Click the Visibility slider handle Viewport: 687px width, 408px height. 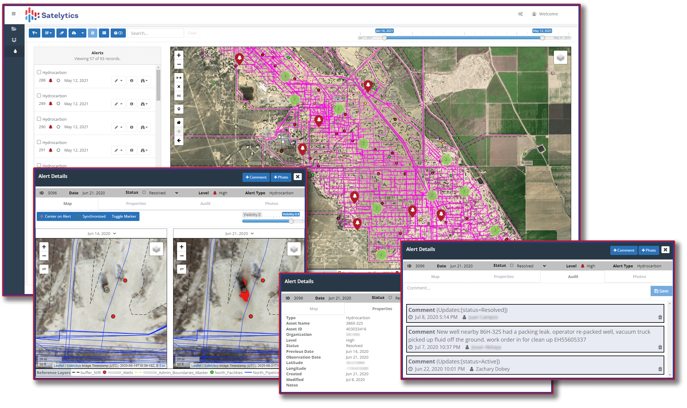(x=291, y=221)
